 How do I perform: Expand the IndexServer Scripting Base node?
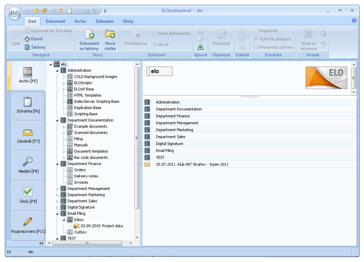pyautogui.click(x=64, y=101)
